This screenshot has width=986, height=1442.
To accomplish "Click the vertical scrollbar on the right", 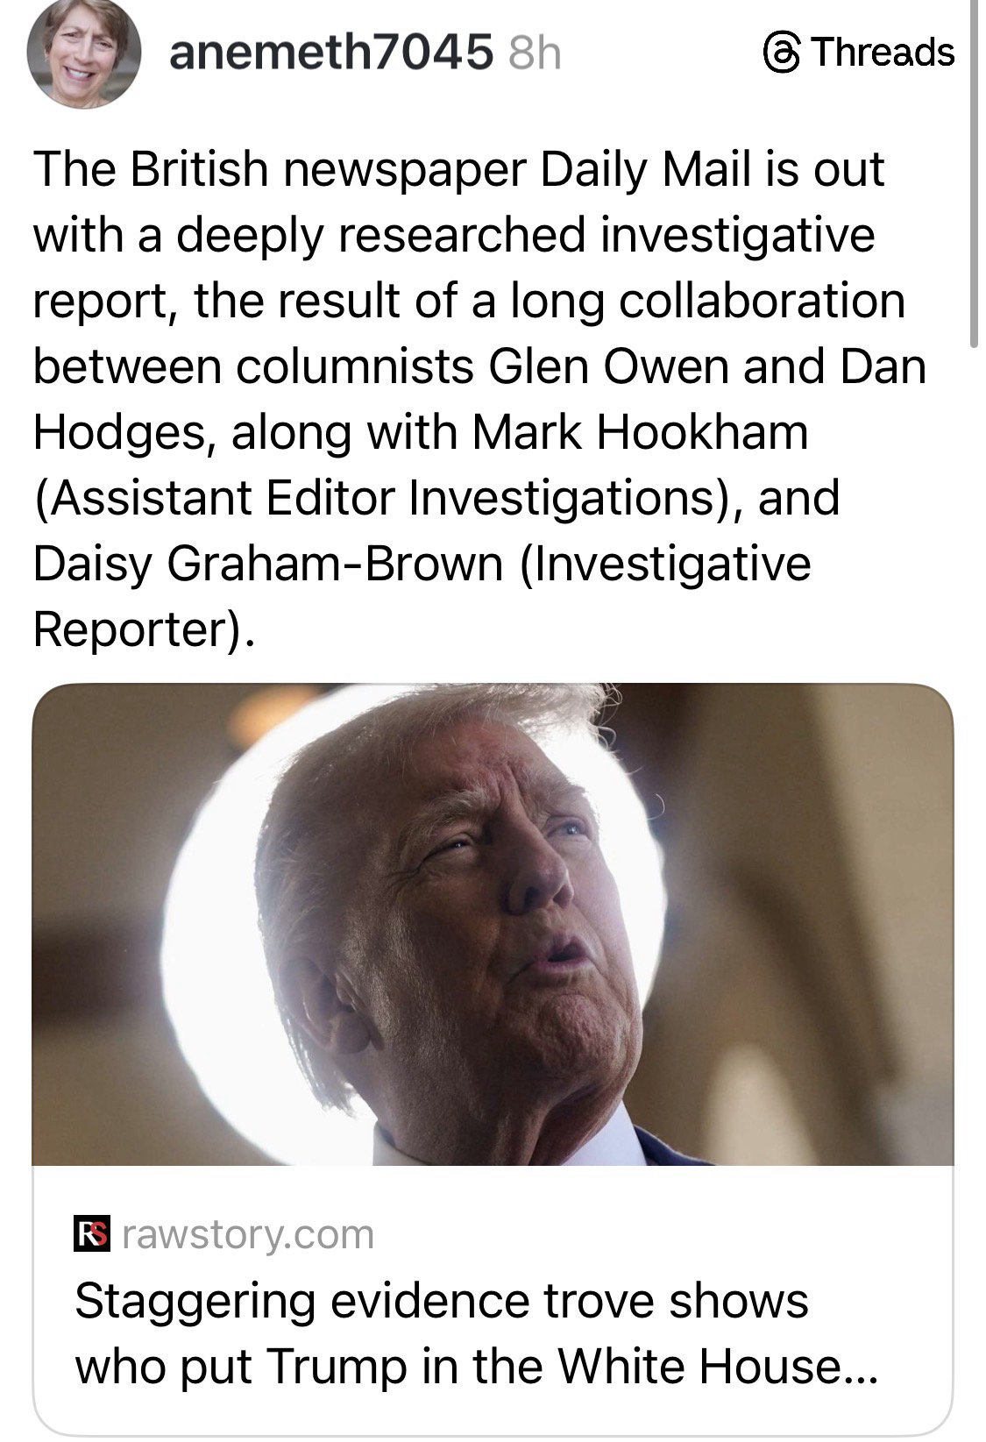I will [975, 175].
